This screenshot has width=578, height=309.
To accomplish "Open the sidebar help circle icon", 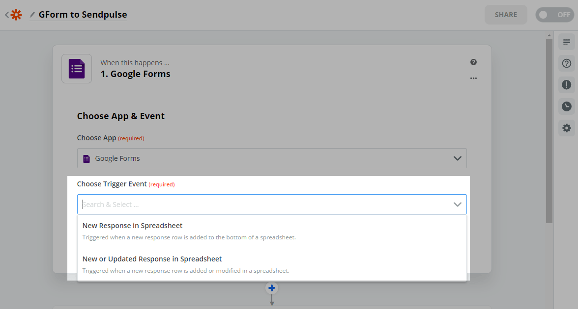I will point(567,63).
